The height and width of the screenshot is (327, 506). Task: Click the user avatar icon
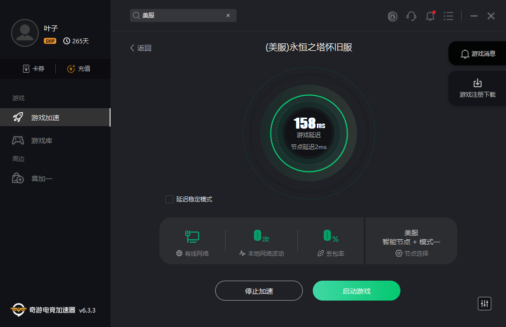pos(25,33)
